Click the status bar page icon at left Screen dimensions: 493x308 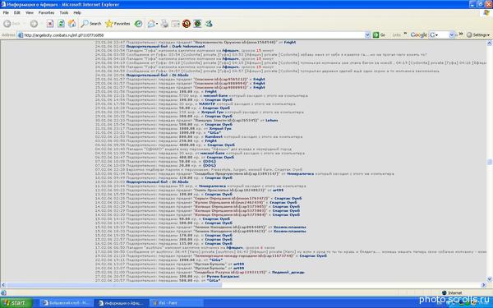coord(3,293)
